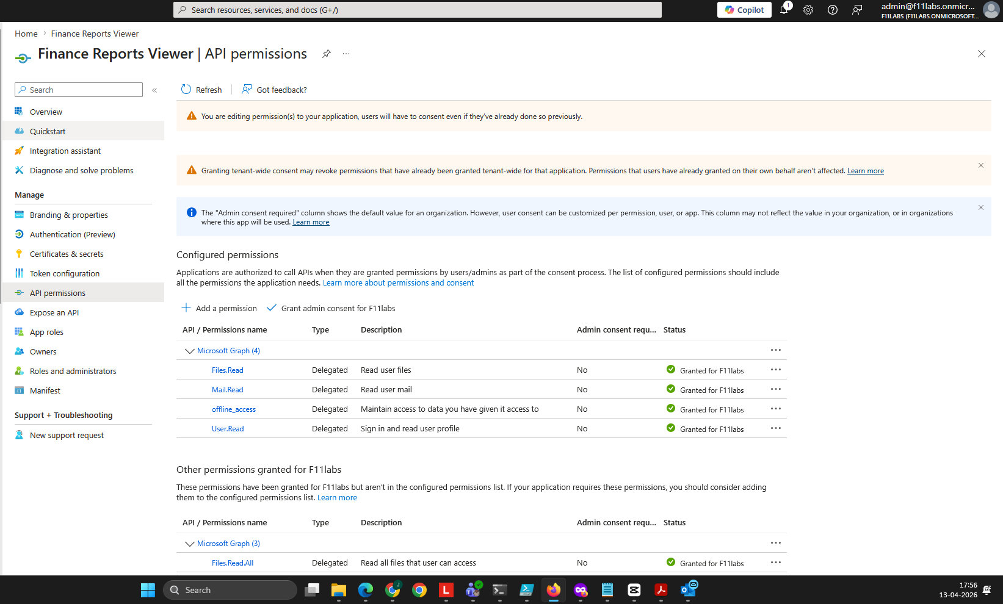Open Firefox from the Windows taskbar
This screenshot has height=604, width=1003.
coord(554,590)
